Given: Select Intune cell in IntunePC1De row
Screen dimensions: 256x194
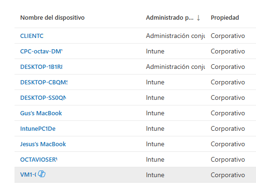Looking at the screenshot, I should pos(155,128).
